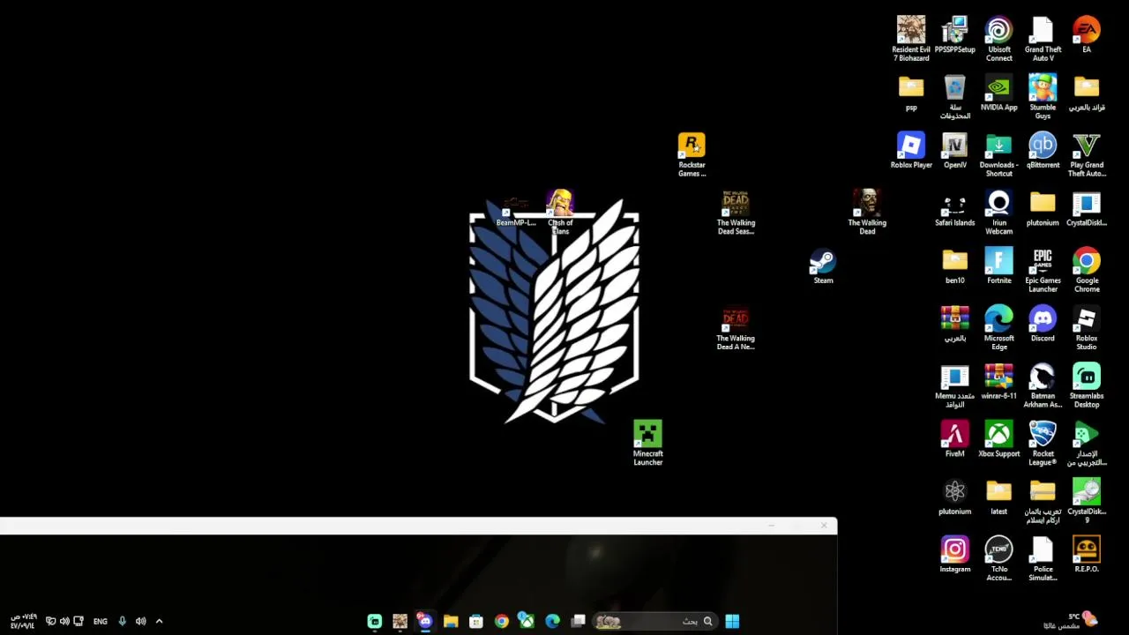Open the CrystalDisk shortcut labeled 9
Image resolution: width=1129 pixels, height=635 pixels.
click(x=1087, y=501)
